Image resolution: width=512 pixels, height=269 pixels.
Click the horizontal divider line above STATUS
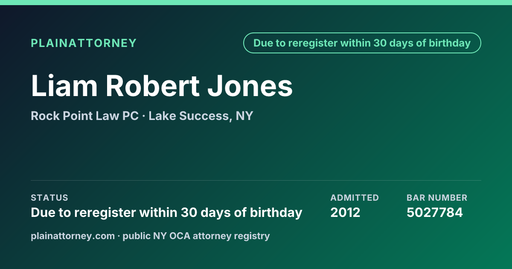tap(256, 180)
